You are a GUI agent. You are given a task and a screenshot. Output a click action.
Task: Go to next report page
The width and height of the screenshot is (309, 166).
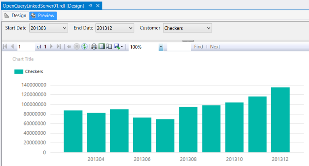click(51, 47)
